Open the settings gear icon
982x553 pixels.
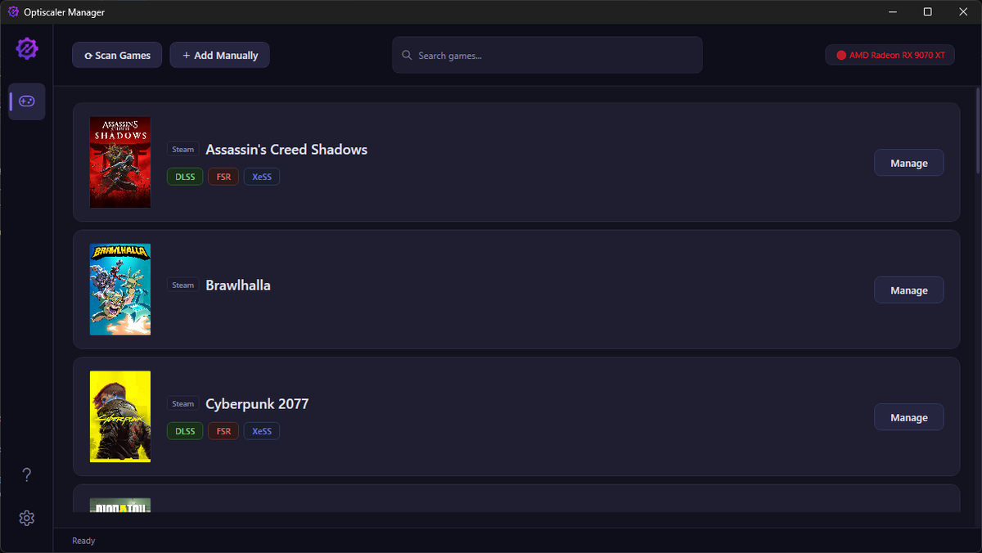[x=27, y=518]
